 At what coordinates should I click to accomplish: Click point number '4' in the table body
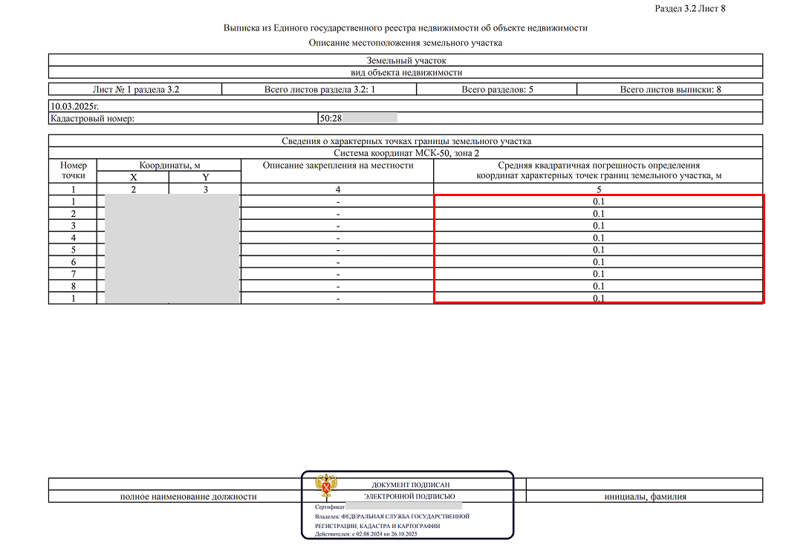(73, 238)
